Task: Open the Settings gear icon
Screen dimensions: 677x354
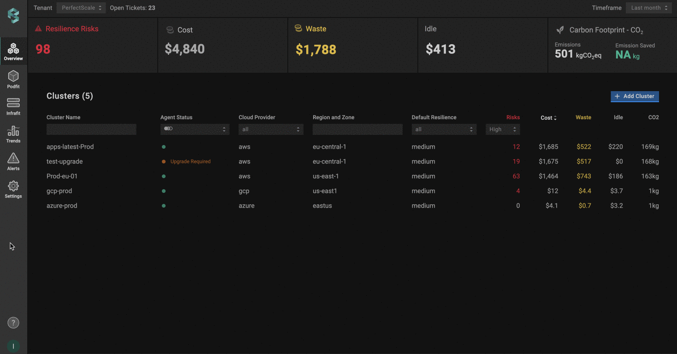Action: 13,186
